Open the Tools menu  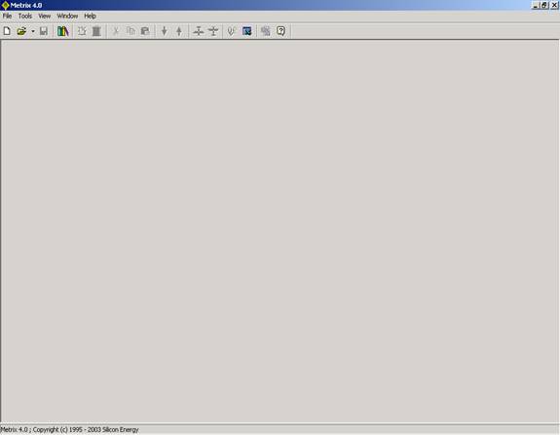pos(25,17)
